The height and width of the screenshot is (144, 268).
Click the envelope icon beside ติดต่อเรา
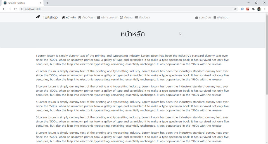[x=137, y=17]
